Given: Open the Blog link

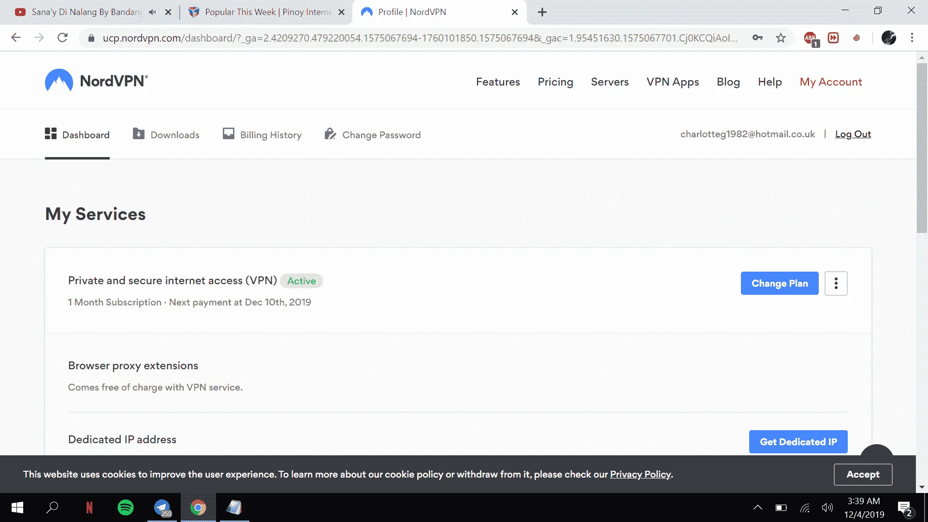Looking at the screenshot, I should click(728, 82).
